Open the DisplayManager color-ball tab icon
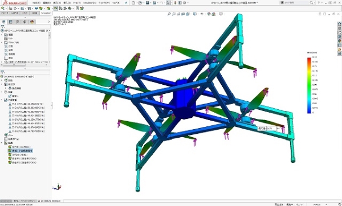 click(x=32, y=22)
